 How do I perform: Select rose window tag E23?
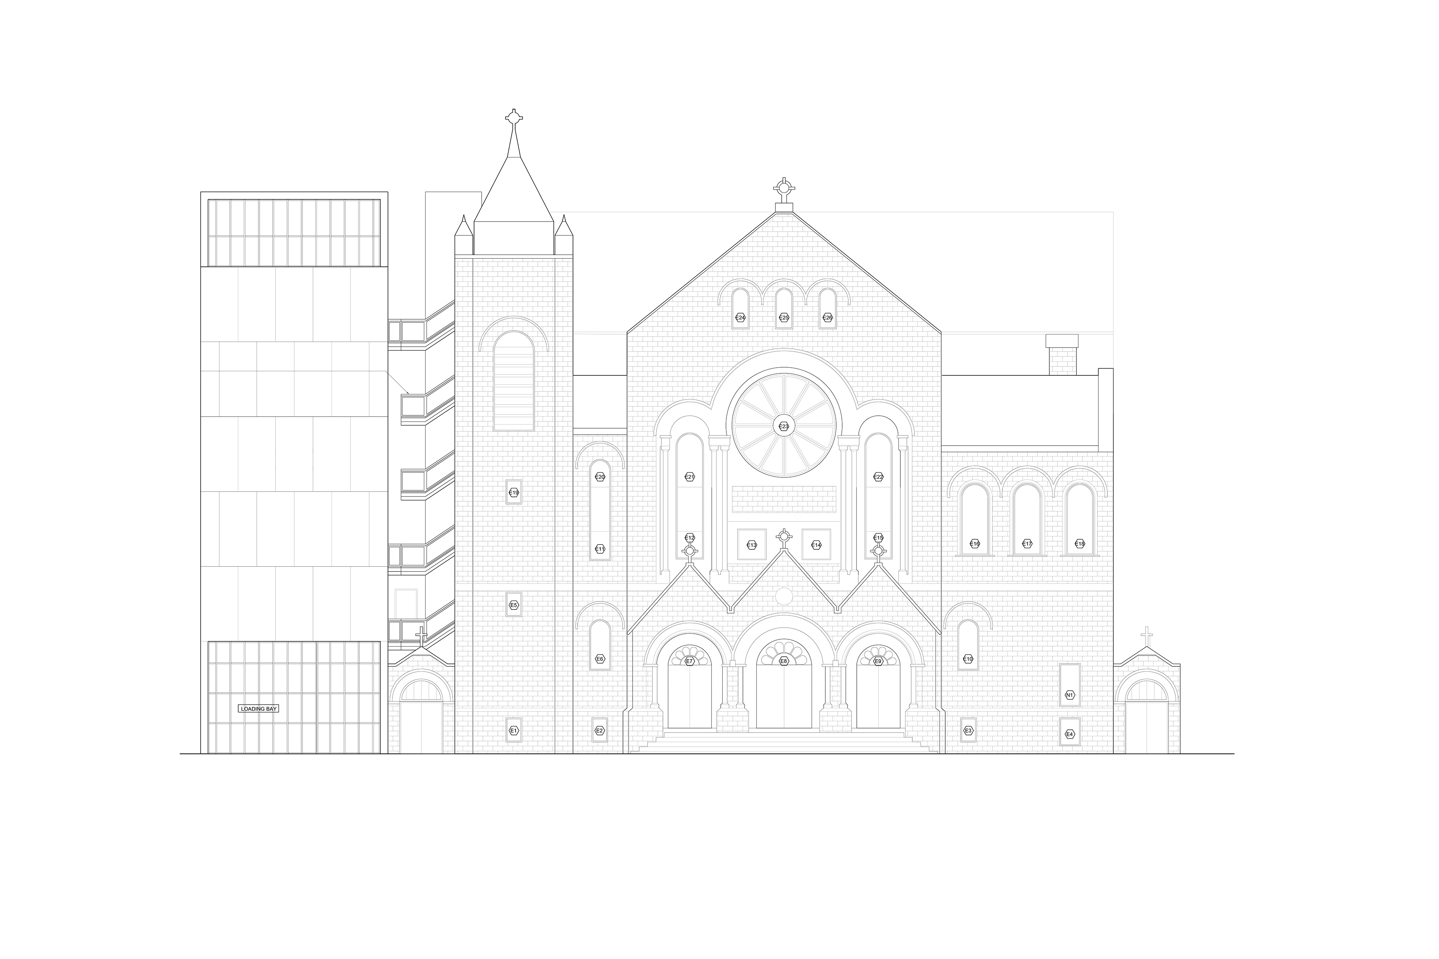click(x=784, y=426)
